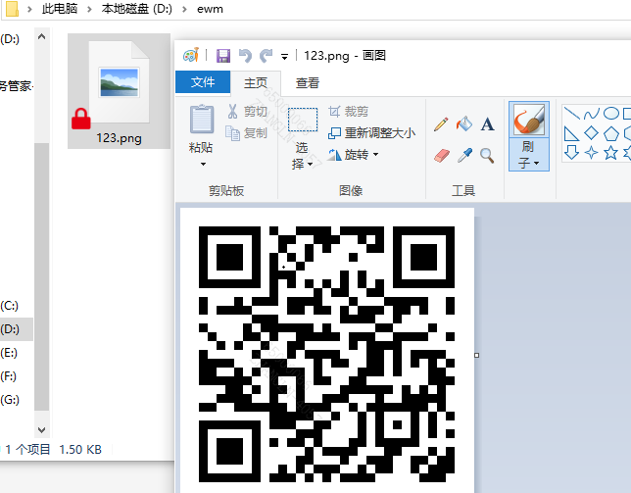Choose the diamond shape
The image size is (631, 493).
pos(591,133)
